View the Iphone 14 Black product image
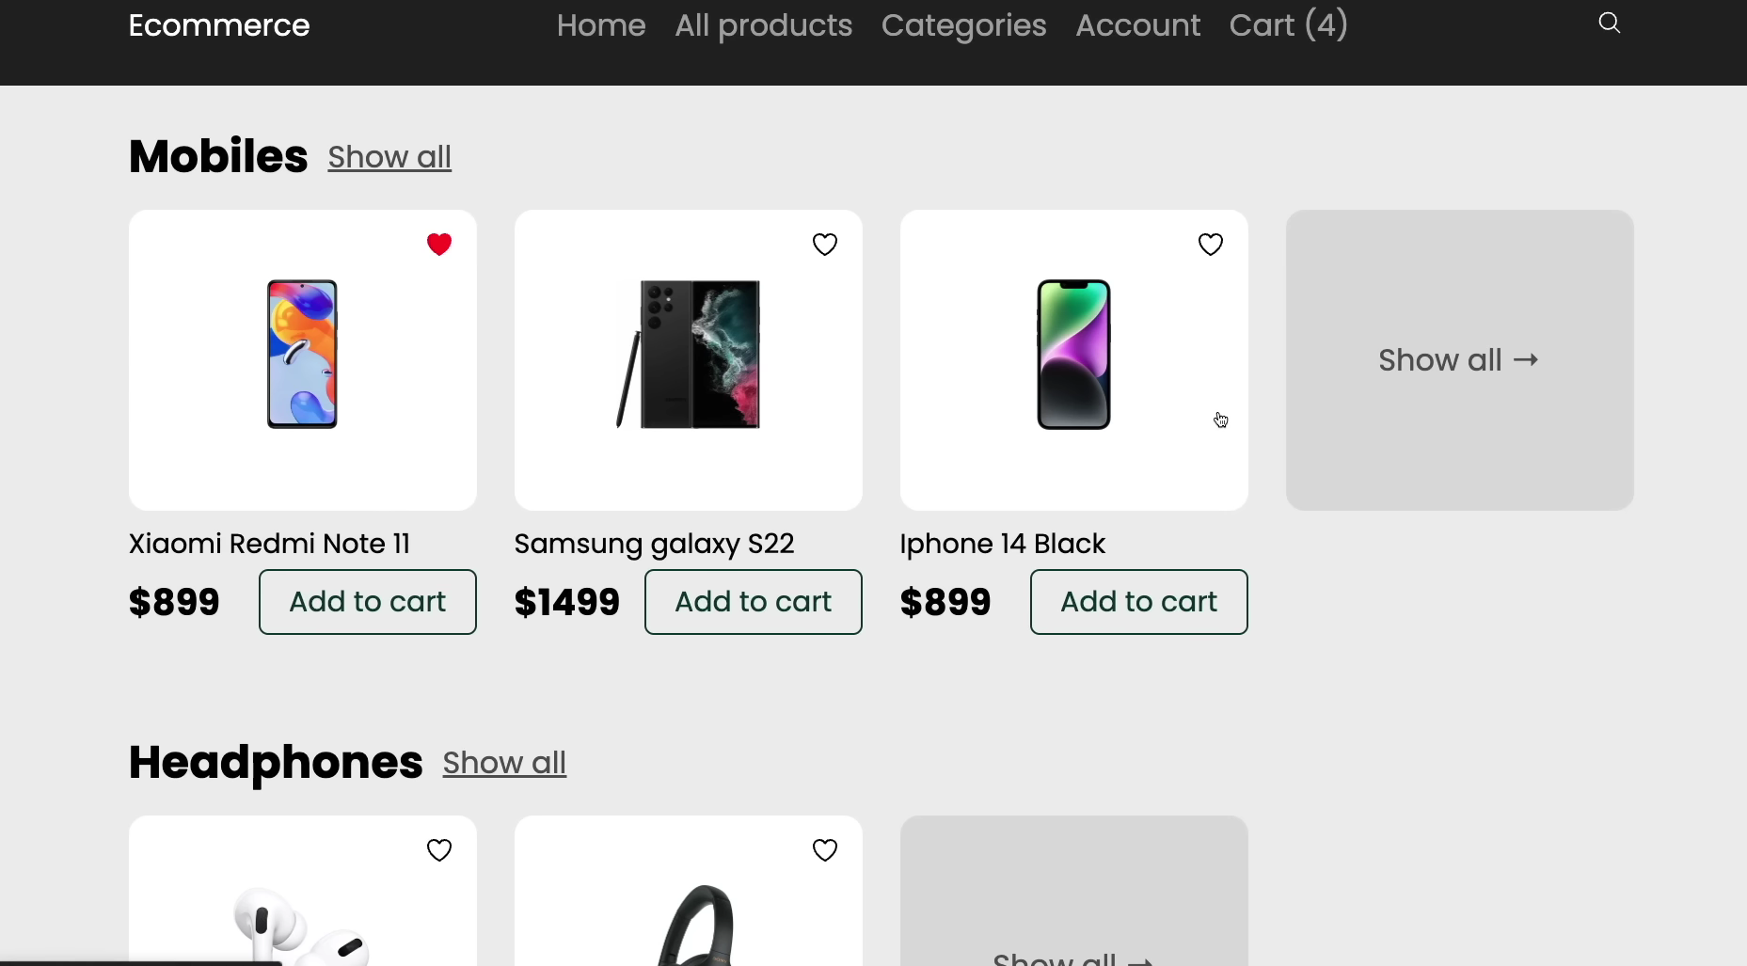The height and width of the screenshot is (966, 1747). pyautogui.click(x=1073, y=355)
